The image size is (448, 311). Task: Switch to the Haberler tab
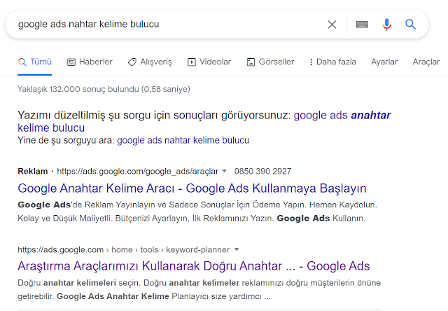click(x=90, y=62)
